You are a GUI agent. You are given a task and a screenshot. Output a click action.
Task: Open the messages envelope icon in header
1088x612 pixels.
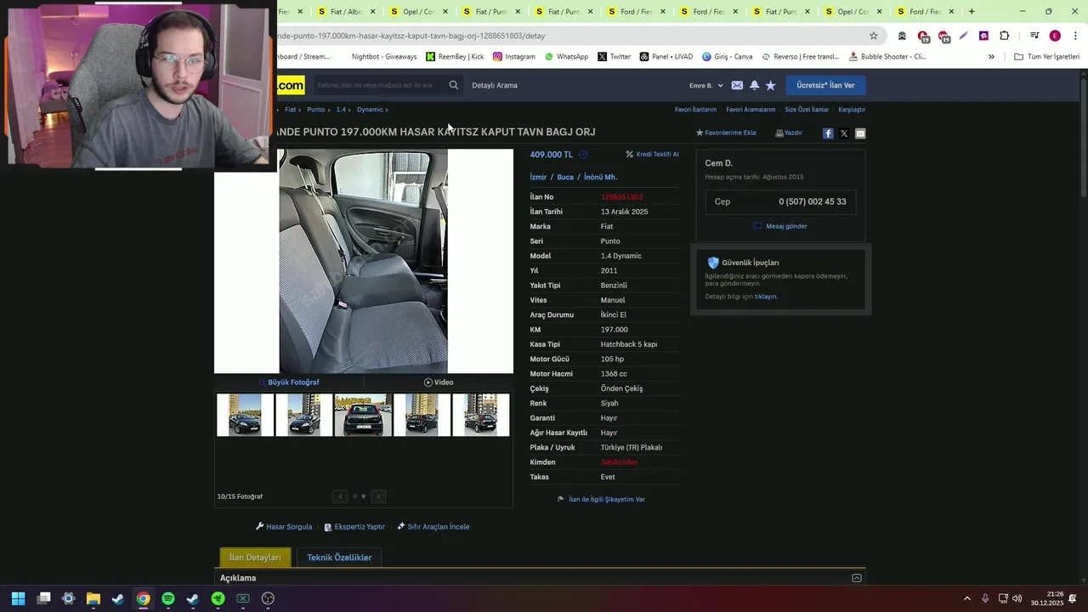click(737, 85)
